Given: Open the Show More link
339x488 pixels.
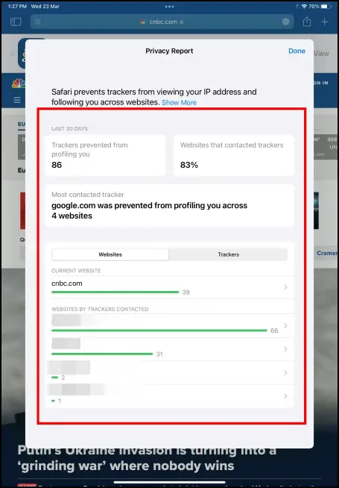Looking at the screenshot, I should point(180,102).
